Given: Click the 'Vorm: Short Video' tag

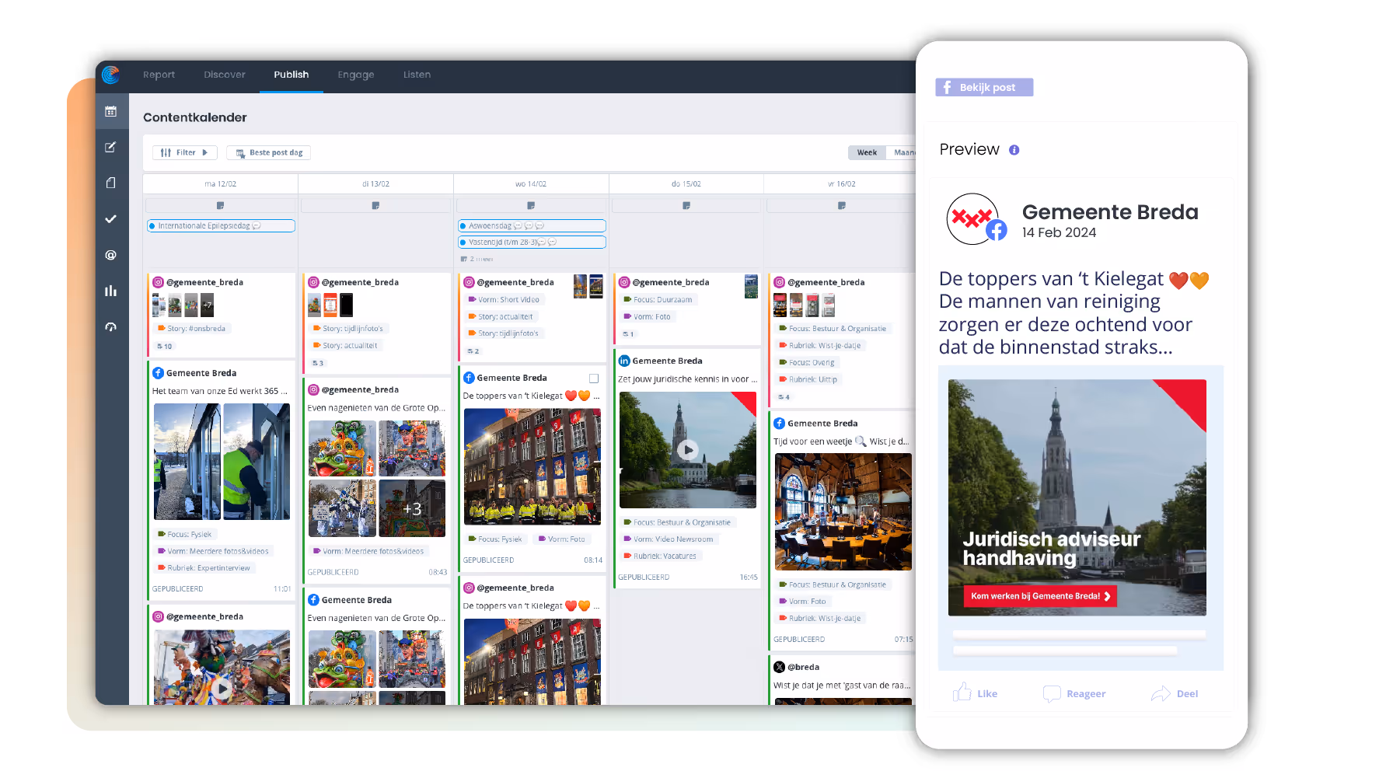Looking at the screenshot, I should tap(504, 300).
